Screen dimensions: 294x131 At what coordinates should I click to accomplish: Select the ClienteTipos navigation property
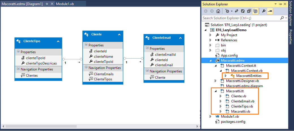[103, 79]
